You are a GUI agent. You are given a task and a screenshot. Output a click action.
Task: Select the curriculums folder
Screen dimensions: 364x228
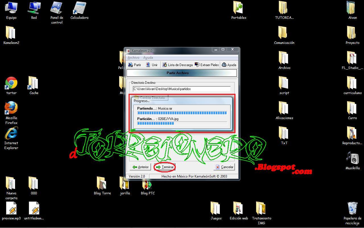352,85
